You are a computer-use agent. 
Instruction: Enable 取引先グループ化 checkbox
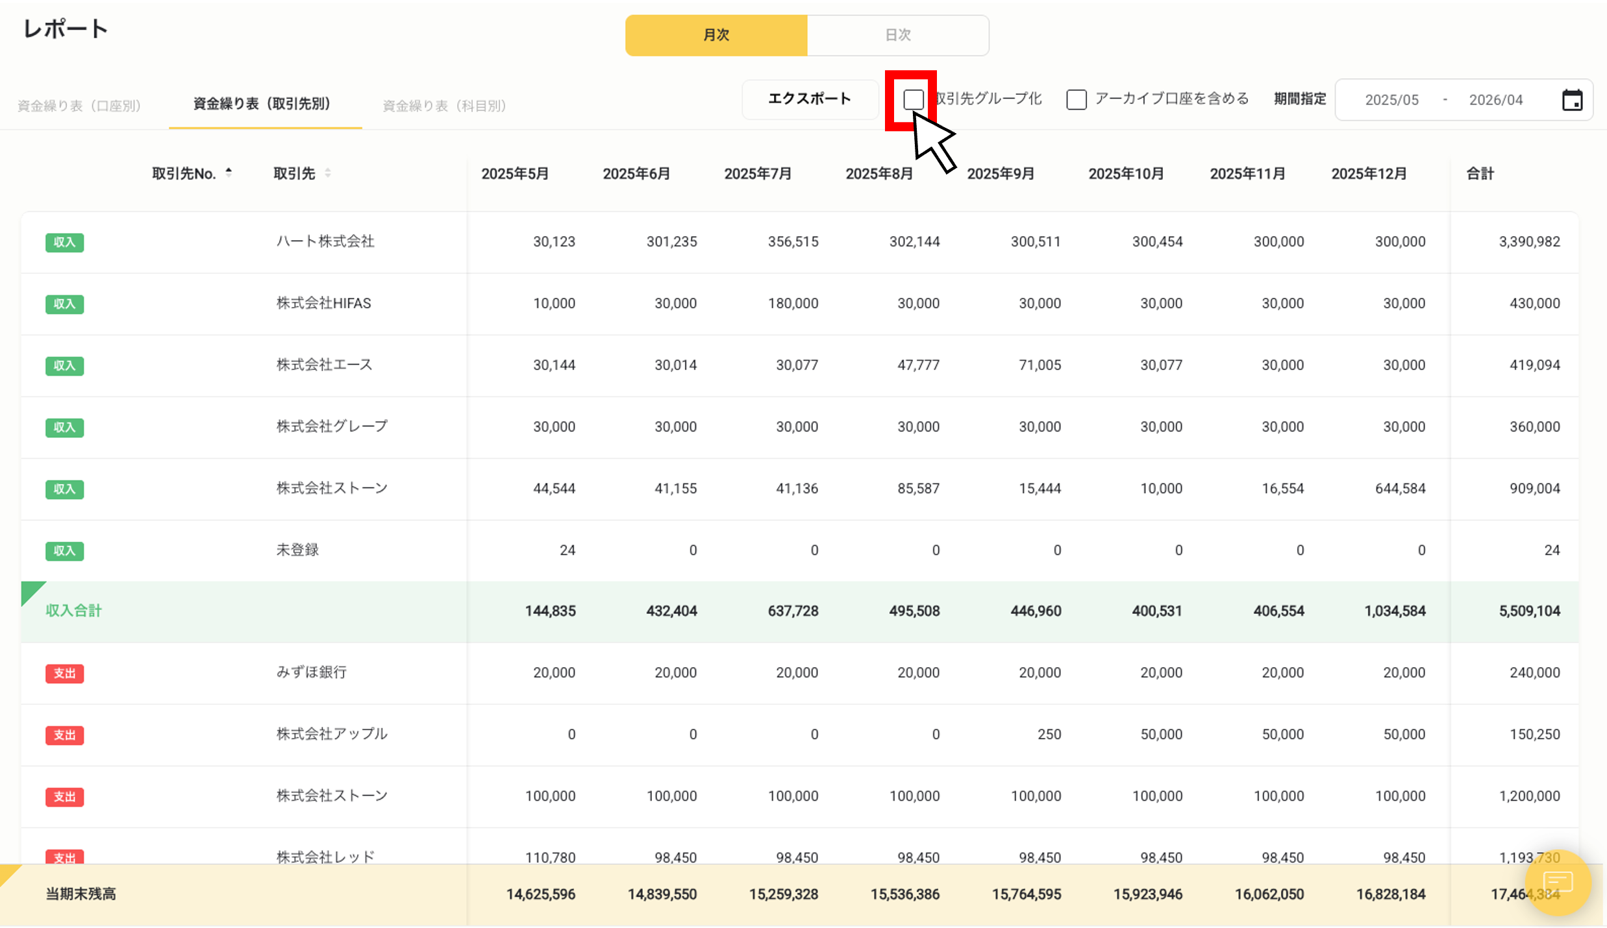(x=913, y=99)
